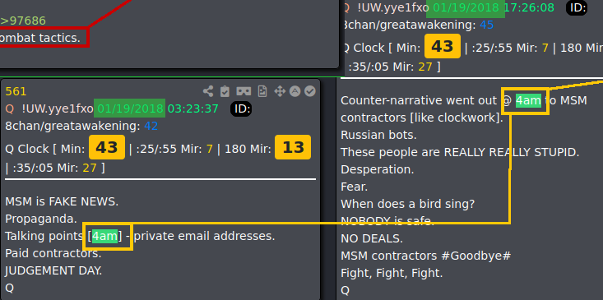The width and height of the screenshot is (603, 300).
Task: Click the yellow 43 minute badge in post 561
Action: 107,147
